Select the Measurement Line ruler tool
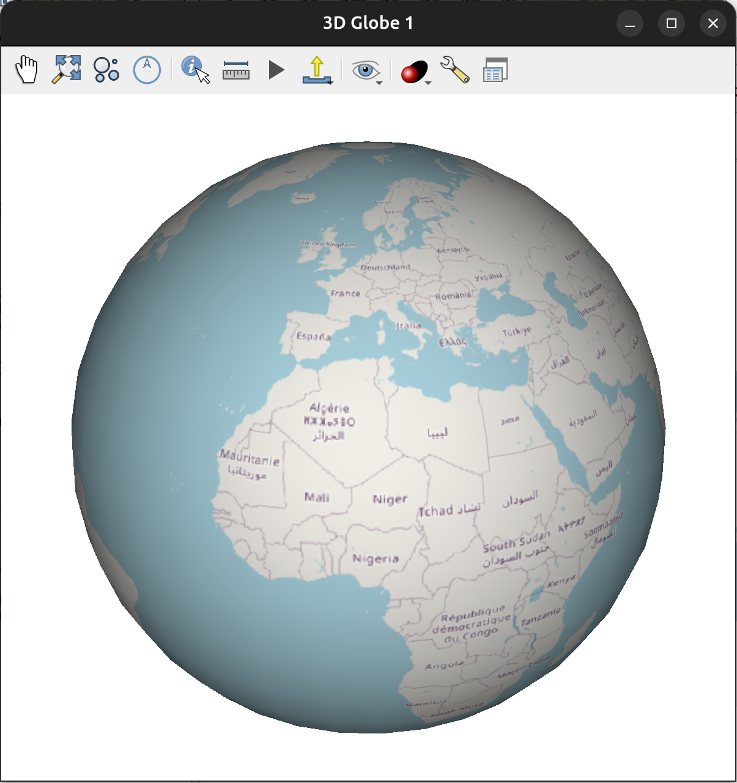Viewport: 737px width, 783px height. click(236, 70)
